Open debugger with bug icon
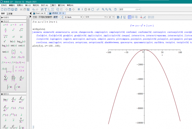Screen dimensions: 192x129 89,9
